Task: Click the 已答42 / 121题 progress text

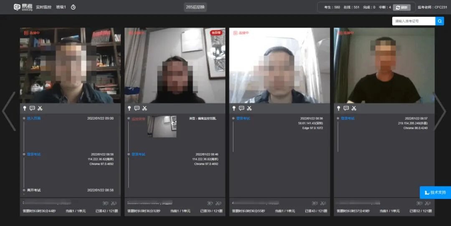Action: tap(107, 211)
